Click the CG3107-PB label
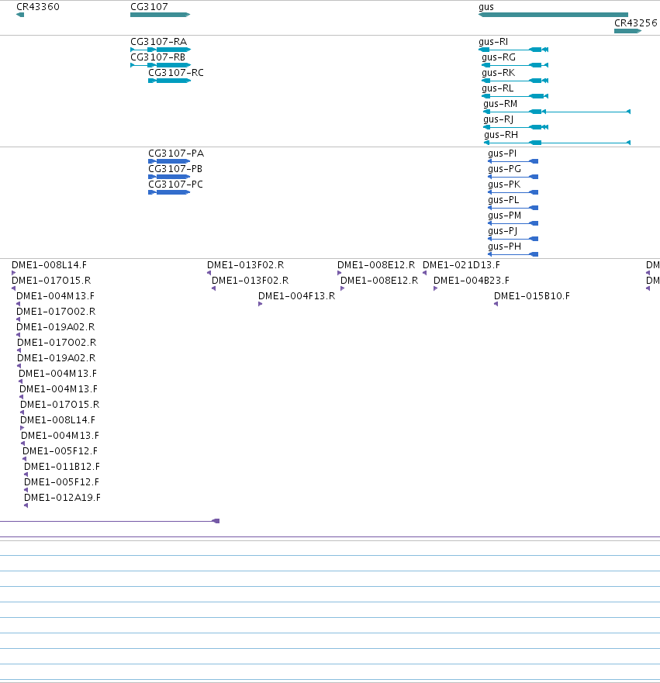660x683 pixels. [175, 169]
